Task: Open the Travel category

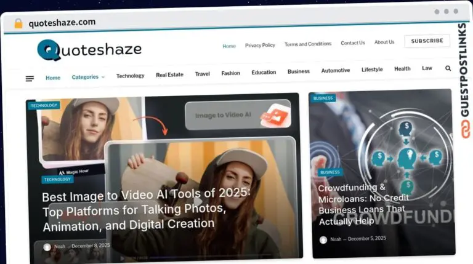Action: 202,74
